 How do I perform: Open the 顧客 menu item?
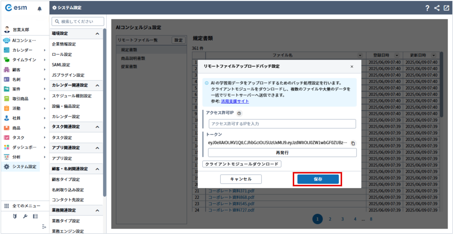[x=16, y=70]
